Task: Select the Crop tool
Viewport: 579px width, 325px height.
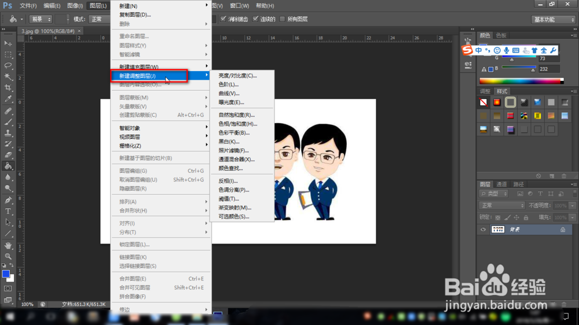Action: point(8,88)
